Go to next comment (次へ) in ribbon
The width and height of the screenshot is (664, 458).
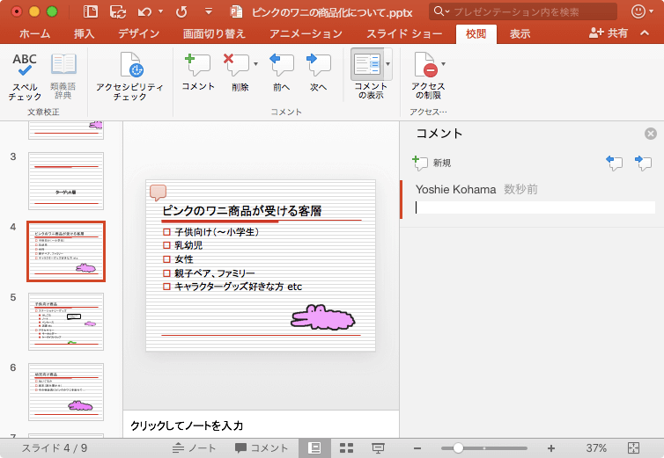click(x=318, y=72)
